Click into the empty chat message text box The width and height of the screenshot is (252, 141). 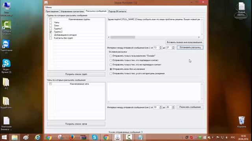tap(154, 91)
